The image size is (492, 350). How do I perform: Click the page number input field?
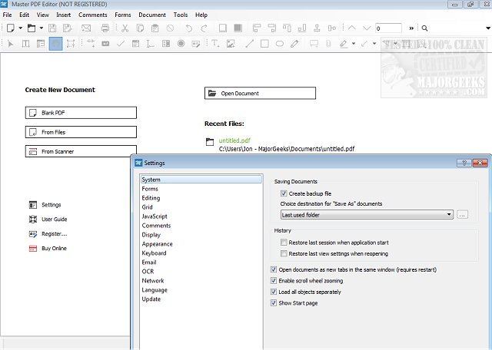pos(388,28)
